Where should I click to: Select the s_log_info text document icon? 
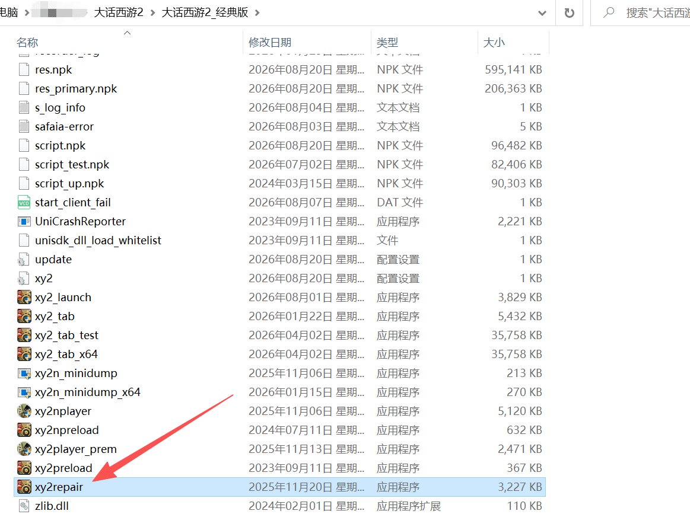point(24,107)
